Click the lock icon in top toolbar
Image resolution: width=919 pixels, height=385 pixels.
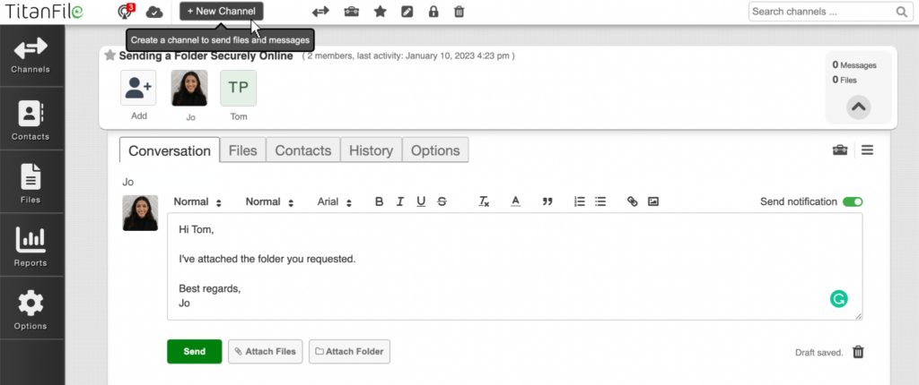coord(433,12)
